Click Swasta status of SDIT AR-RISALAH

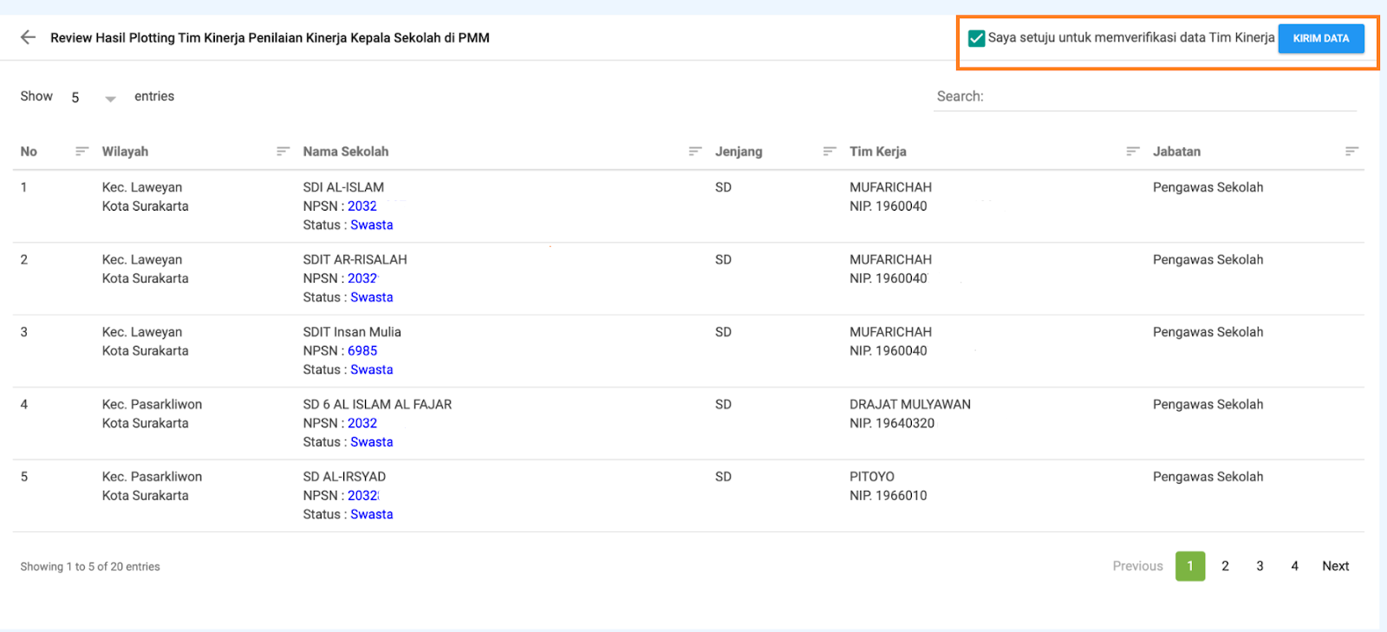(372, 297)
